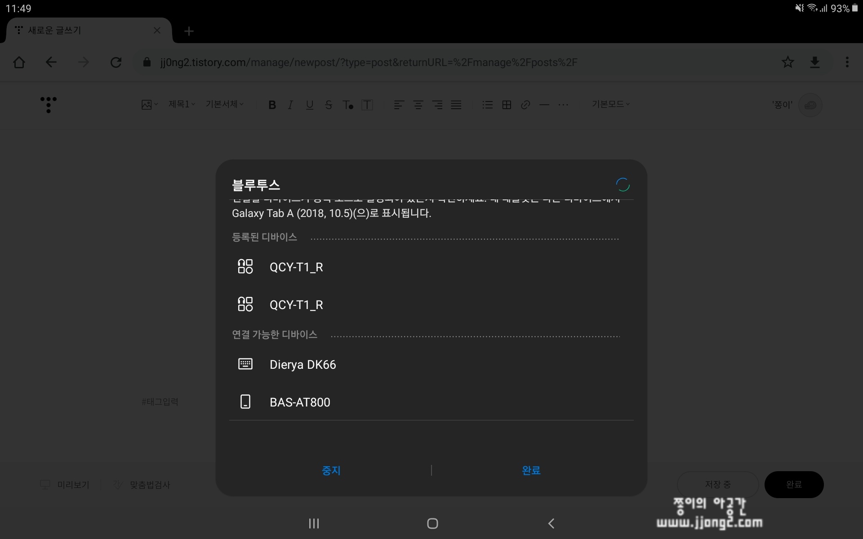This screenshot has height=539, width=863.
Task: Open the image insert dropdown
Action: pyautogui.click(x=150, y=105)
